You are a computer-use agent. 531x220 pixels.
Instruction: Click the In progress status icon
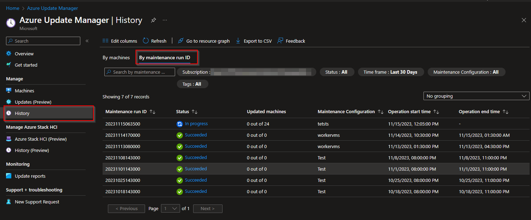180,124
